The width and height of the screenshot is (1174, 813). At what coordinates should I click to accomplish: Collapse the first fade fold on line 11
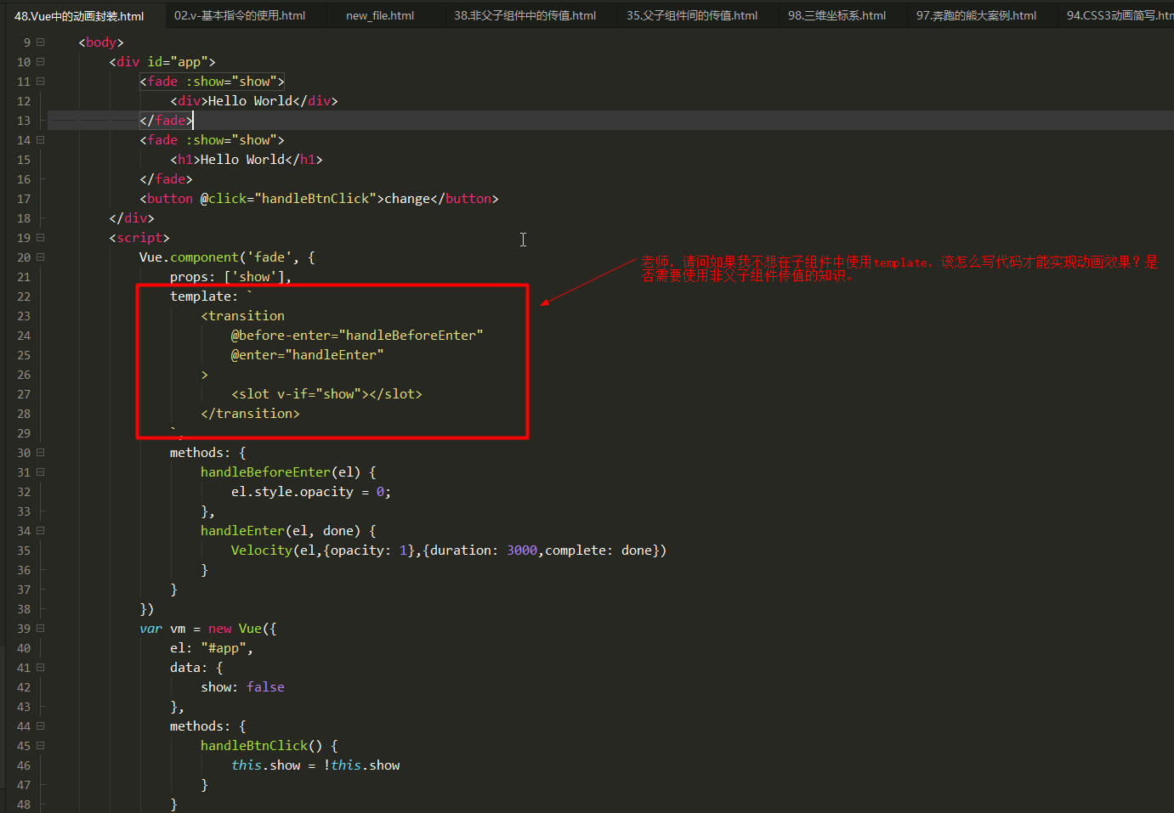click(x=40, y=81)
